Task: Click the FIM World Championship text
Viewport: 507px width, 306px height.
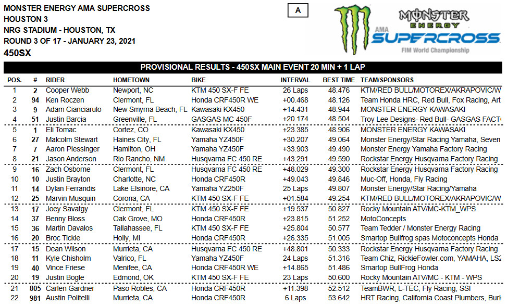Action: point(435,50)
